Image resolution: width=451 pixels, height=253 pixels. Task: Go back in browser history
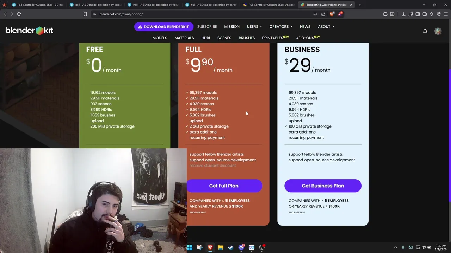[5, 14]
